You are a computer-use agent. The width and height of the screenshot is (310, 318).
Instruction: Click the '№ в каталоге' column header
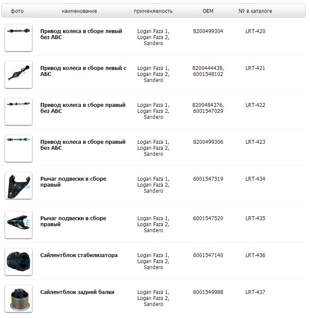click(x=255, y=11)
